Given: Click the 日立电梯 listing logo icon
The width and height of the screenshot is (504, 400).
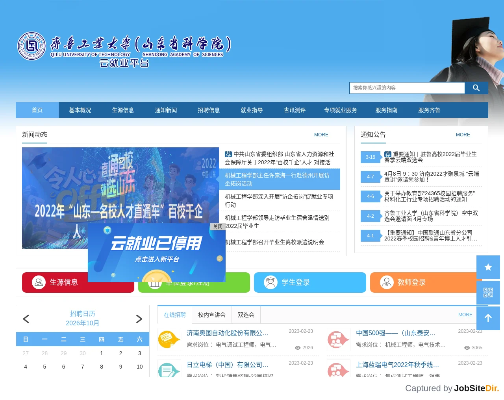Looking at the screenshot, I should pos(169,369).
